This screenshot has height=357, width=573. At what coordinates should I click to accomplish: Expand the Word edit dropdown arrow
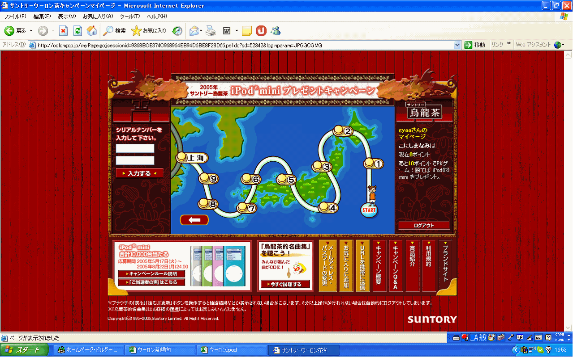coord(237,31)
